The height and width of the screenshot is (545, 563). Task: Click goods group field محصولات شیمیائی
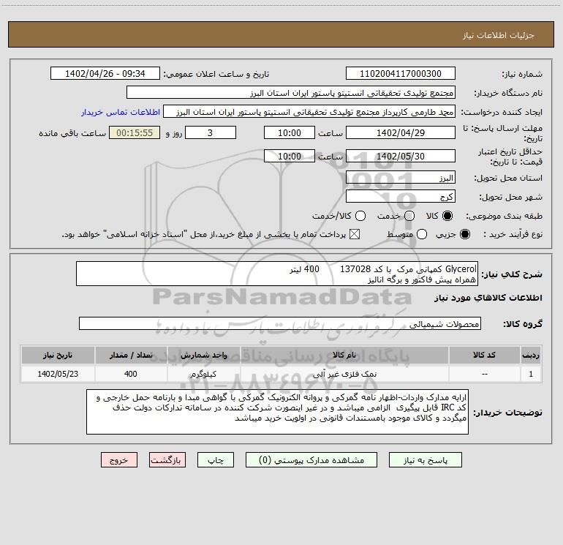point(280,323)
